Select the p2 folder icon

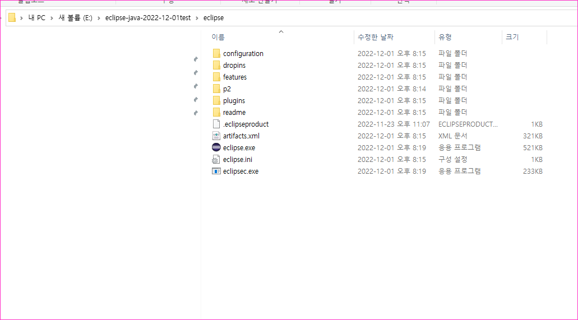[x=216, y=89]
